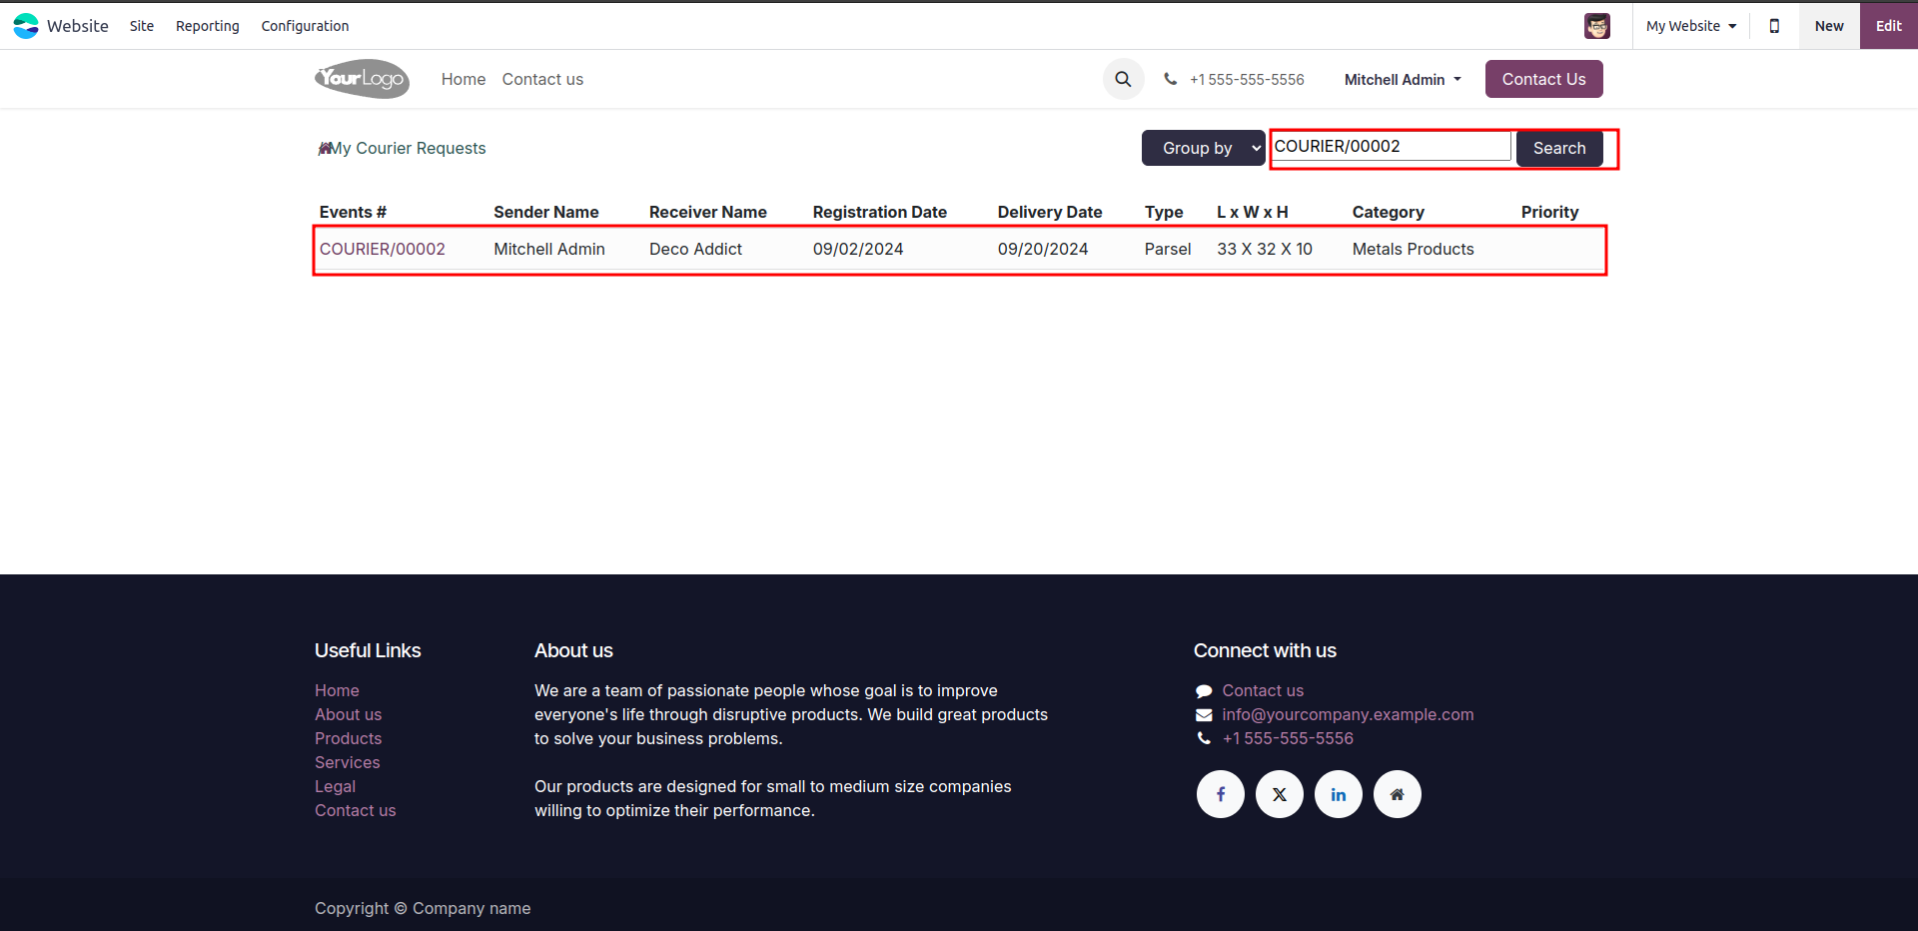Open the website search magnifier icon
Screen dimensions: 1918x931
(1123, 79)
